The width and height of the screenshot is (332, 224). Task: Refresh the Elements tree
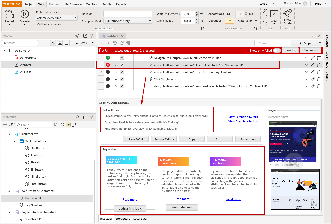[62, 125]
